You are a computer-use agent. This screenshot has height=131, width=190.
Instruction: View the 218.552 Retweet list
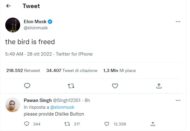(23, 70)
